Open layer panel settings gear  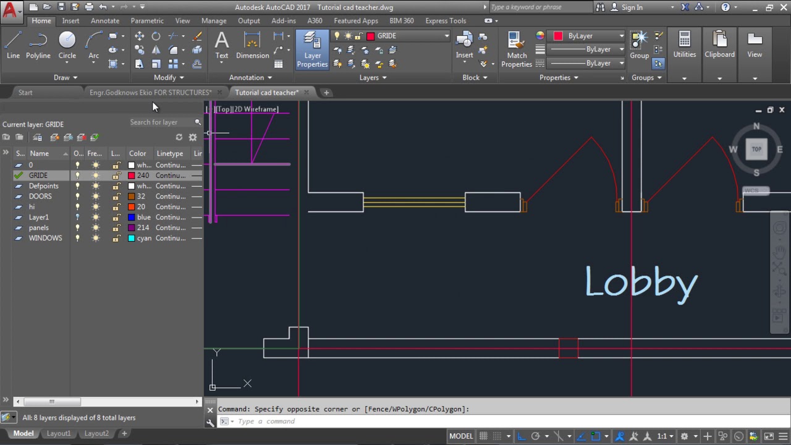pyautogui.click(x=193, y=137)
